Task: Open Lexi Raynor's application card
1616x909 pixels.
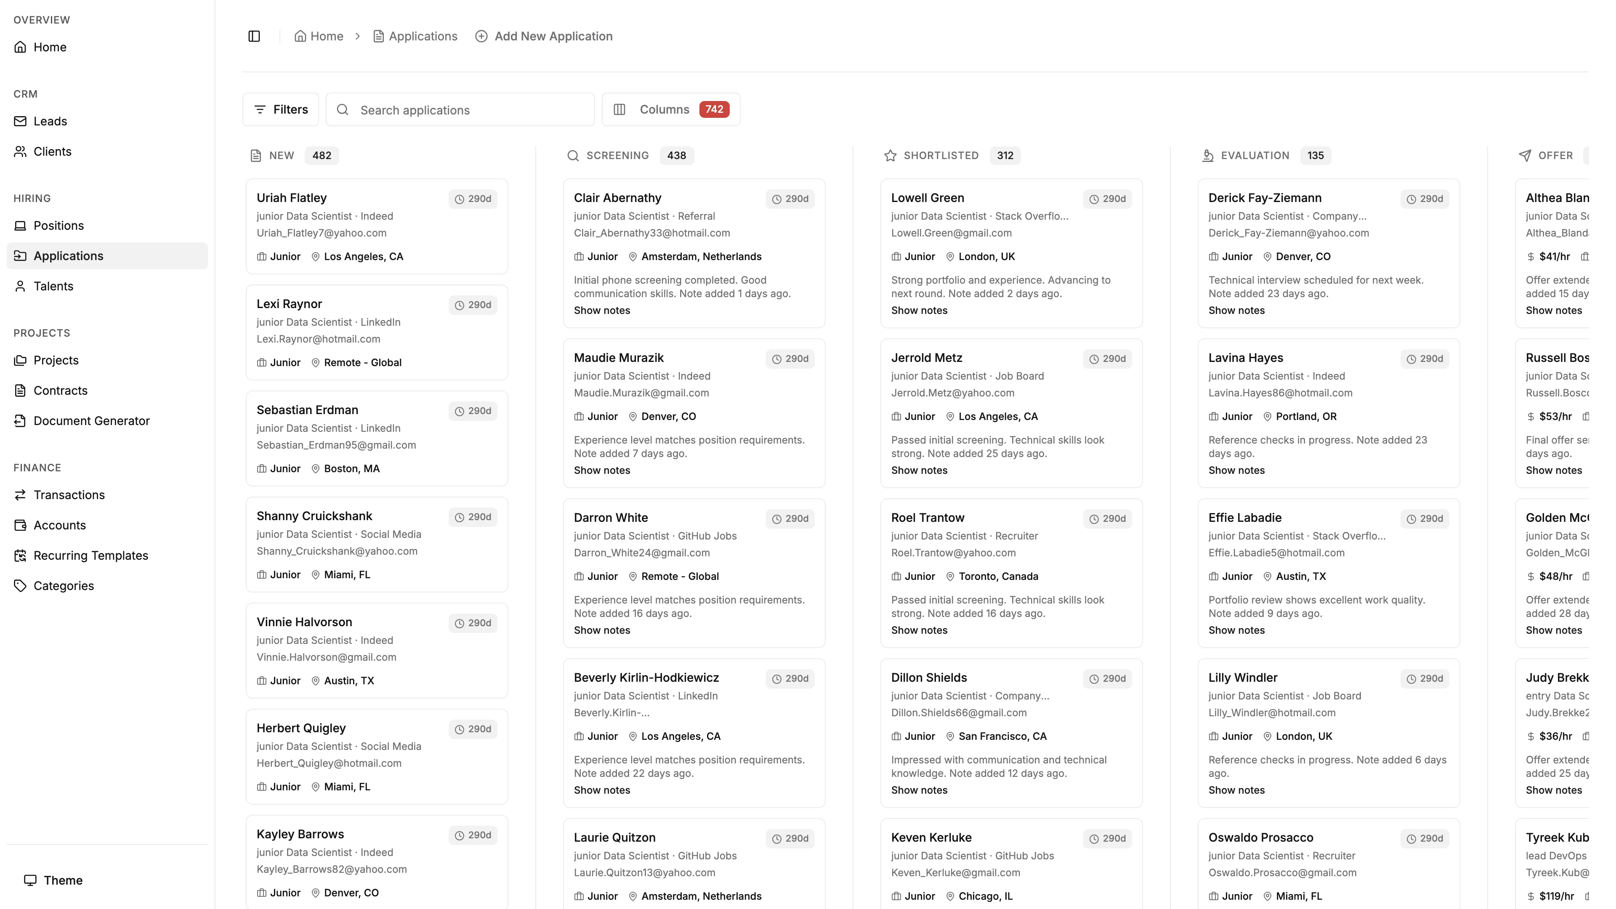Action: tap(377, 332)
